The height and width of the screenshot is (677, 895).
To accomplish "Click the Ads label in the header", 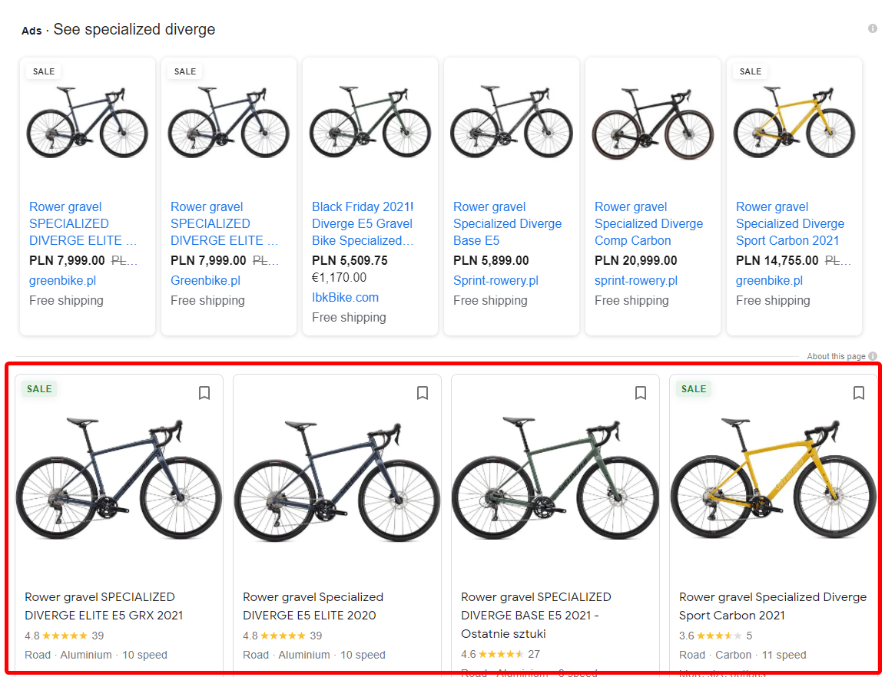I will click(31, 30).
